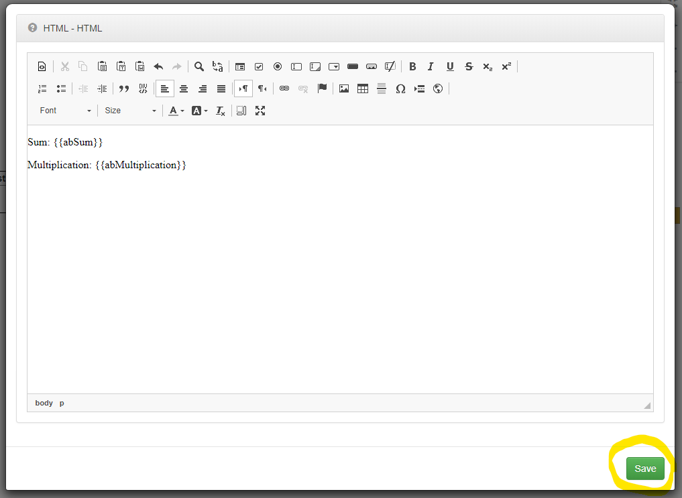The width and height of the screenshot is (682, 498).
Task: Insert an image
Action: (x=344, y=88)
